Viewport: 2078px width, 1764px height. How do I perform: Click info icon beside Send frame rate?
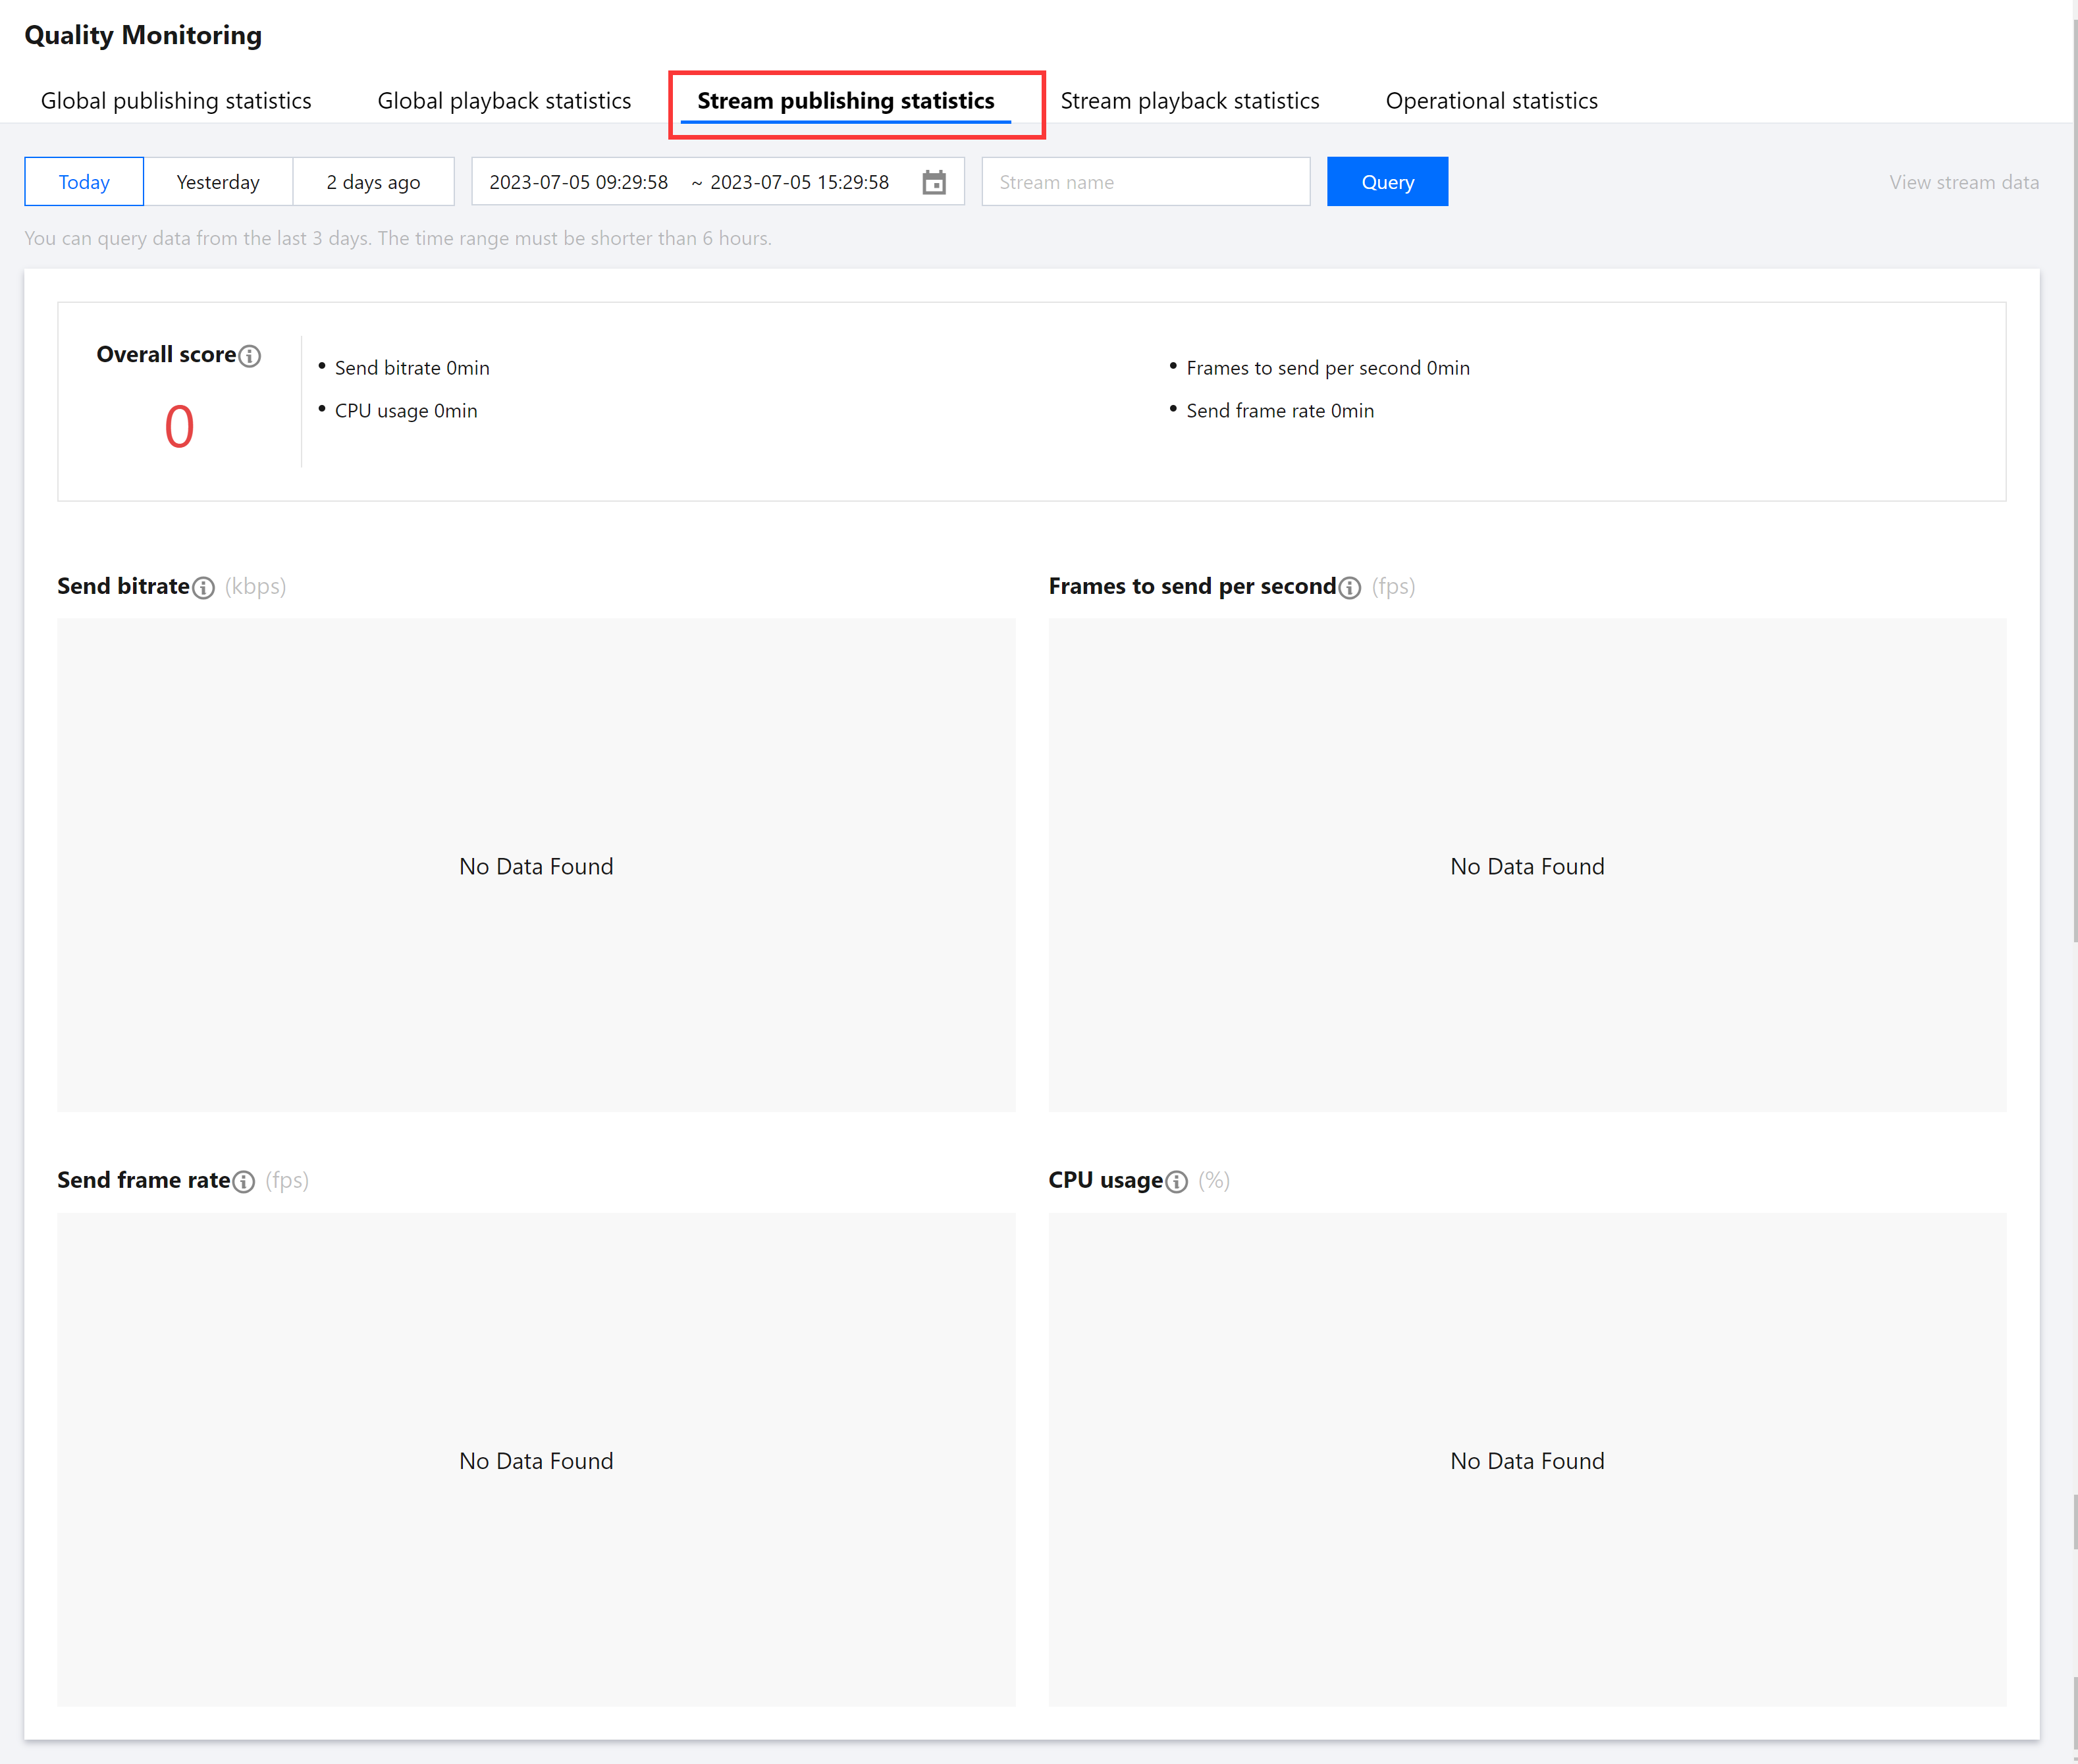tap(243, 1182)
